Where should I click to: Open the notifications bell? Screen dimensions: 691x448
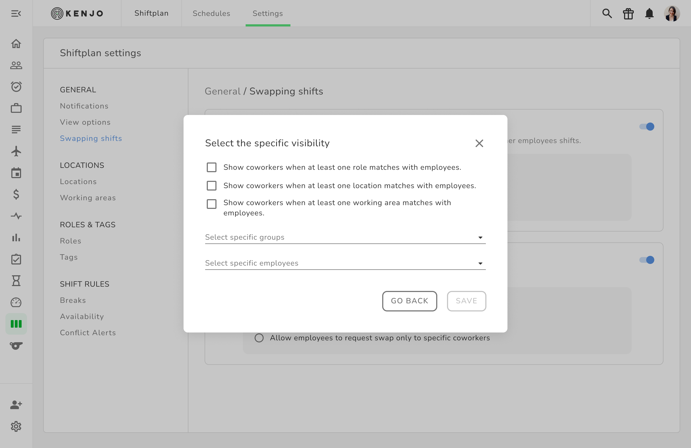pyautogui.click(x=649, y=14)
